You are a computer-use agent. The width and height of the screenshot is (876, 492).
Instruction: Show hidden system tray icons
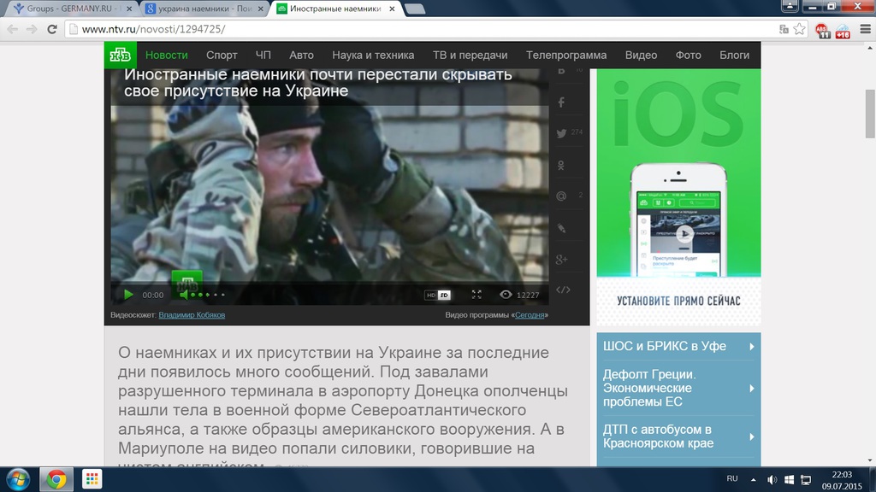(x=753, y=480)
